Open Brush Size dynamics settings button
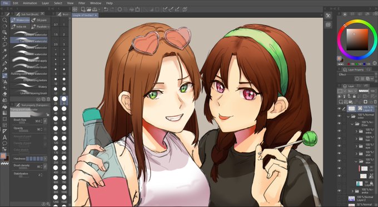The image size is (378, 207). click(x=45, y=121)
